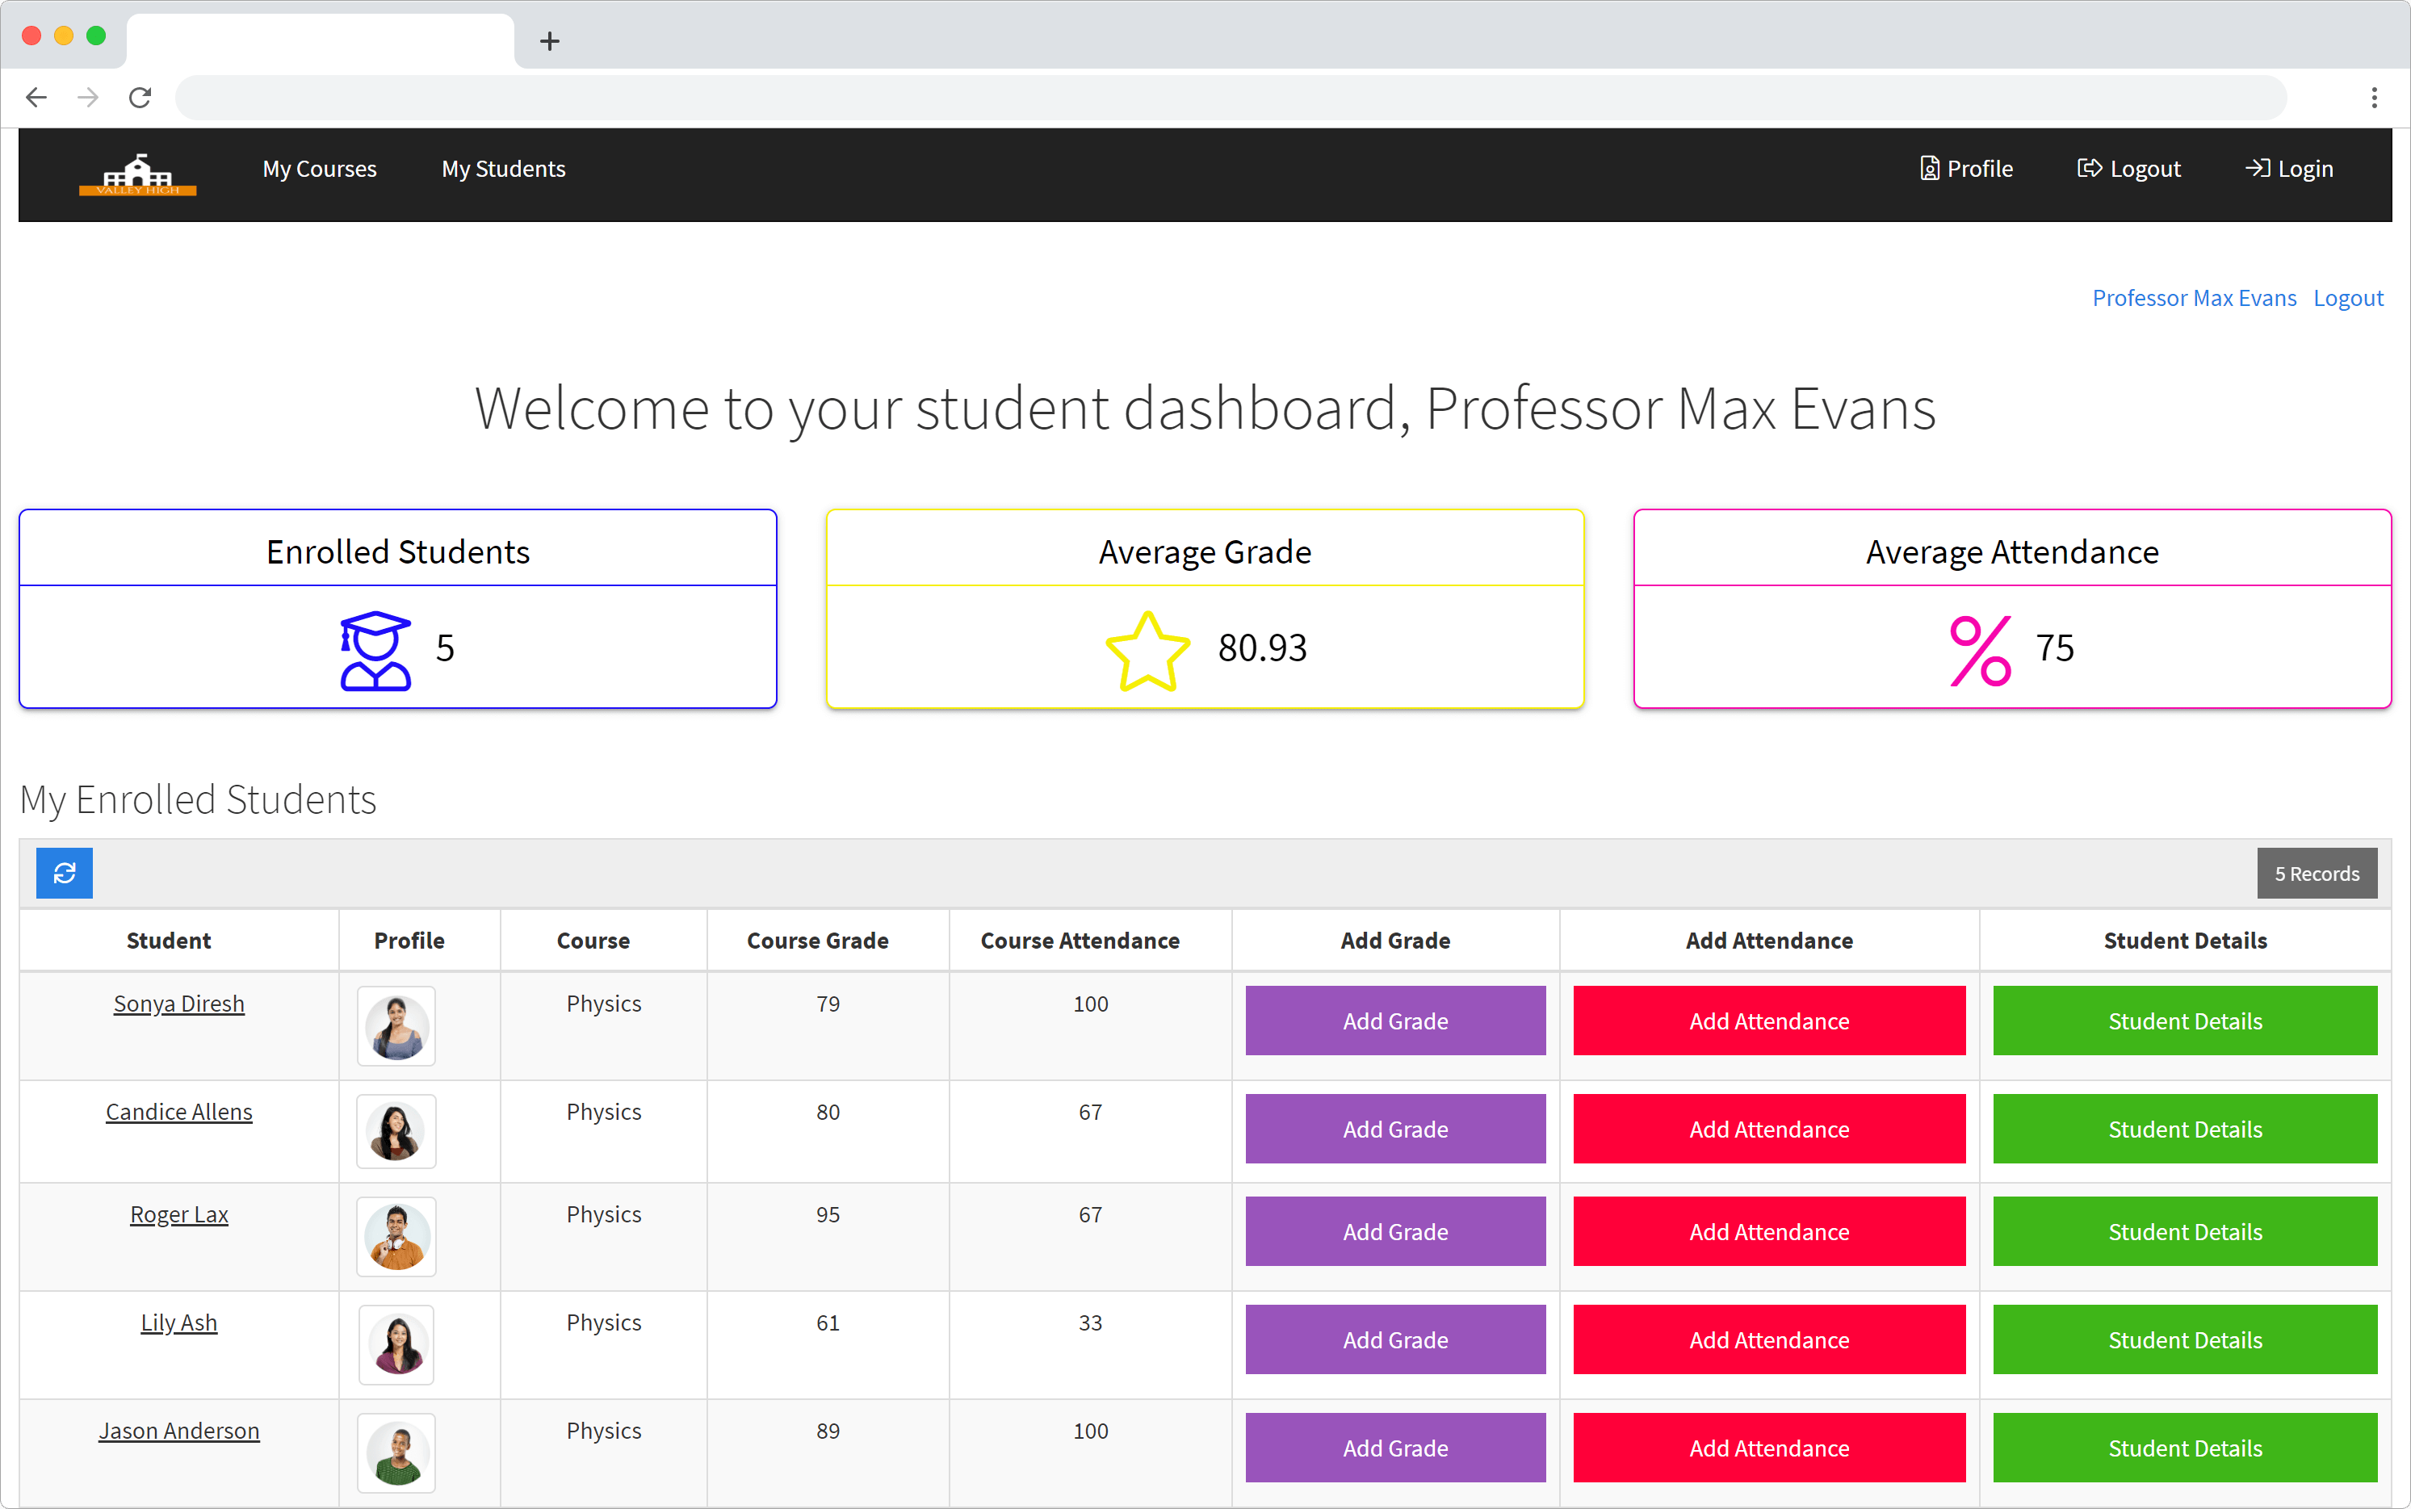The width and height of the screenshot is (2411, 1509).
Task: Click the Professor Max Evans link
Action: pos(2194,299)
